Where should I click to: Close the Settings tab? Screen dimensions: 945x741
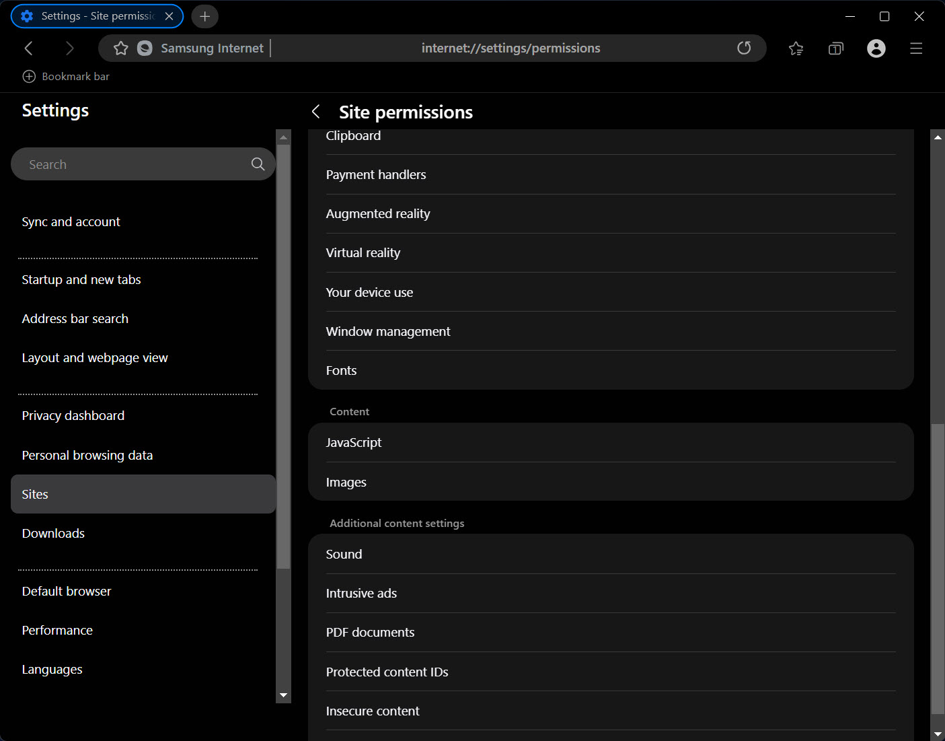click(169, 16)
